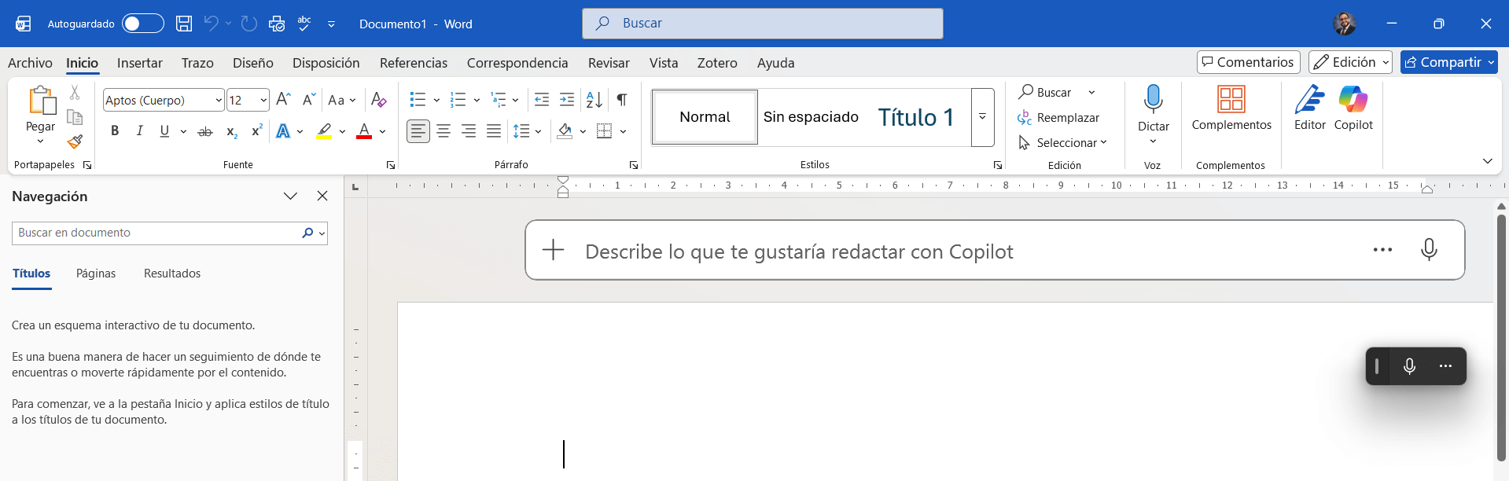Viewport: 1509px width, 481px height.
Task: Align paragraph text to the right
Action: (x=469, y=131)
